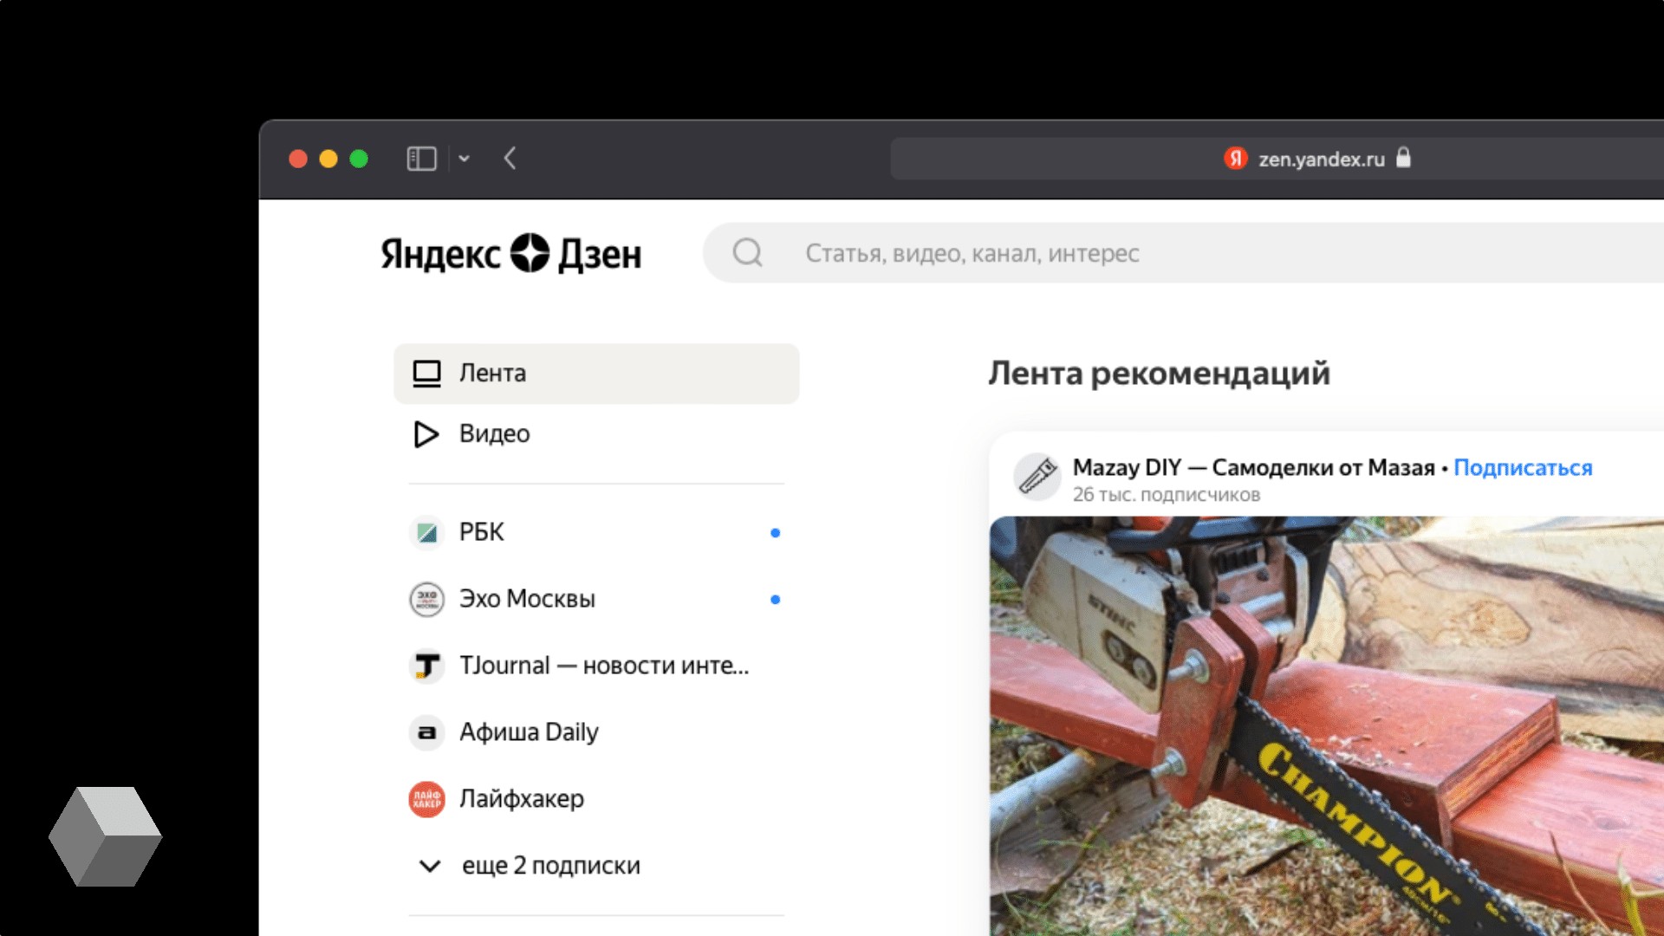Click the chevron beside еще 2 подписки

click(x=430, y=866)
